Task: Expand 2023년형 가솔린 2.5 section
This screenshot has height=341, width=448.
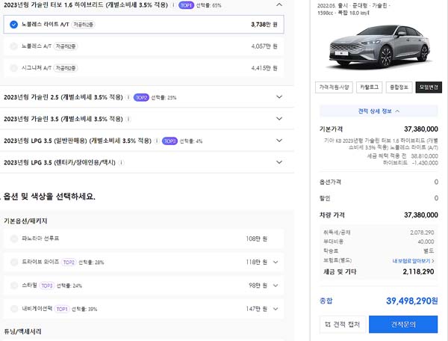Action: pyautogui.click(x=279, y=97)
